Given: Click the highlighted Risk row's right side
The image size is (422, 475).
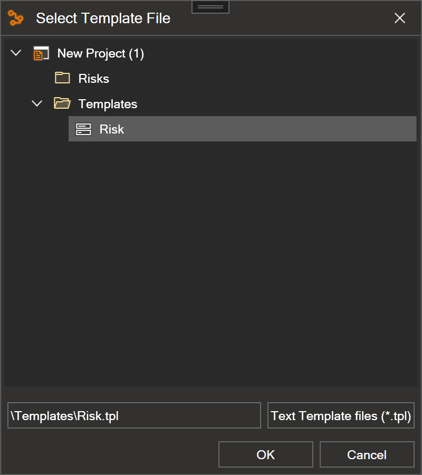Looking at the screenshot, I should click(333, 129).
